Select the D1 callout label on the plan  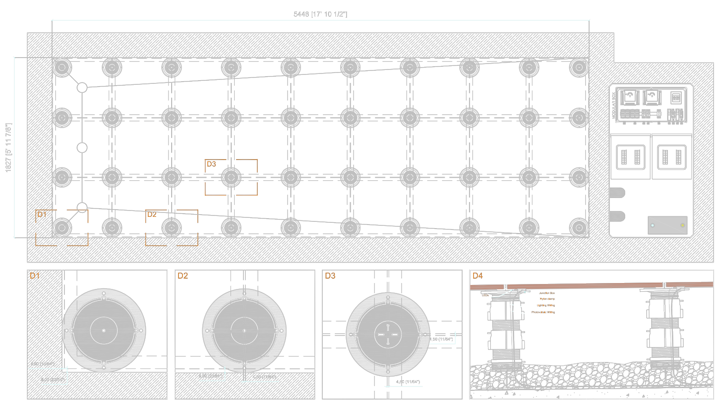pos(42,214)
